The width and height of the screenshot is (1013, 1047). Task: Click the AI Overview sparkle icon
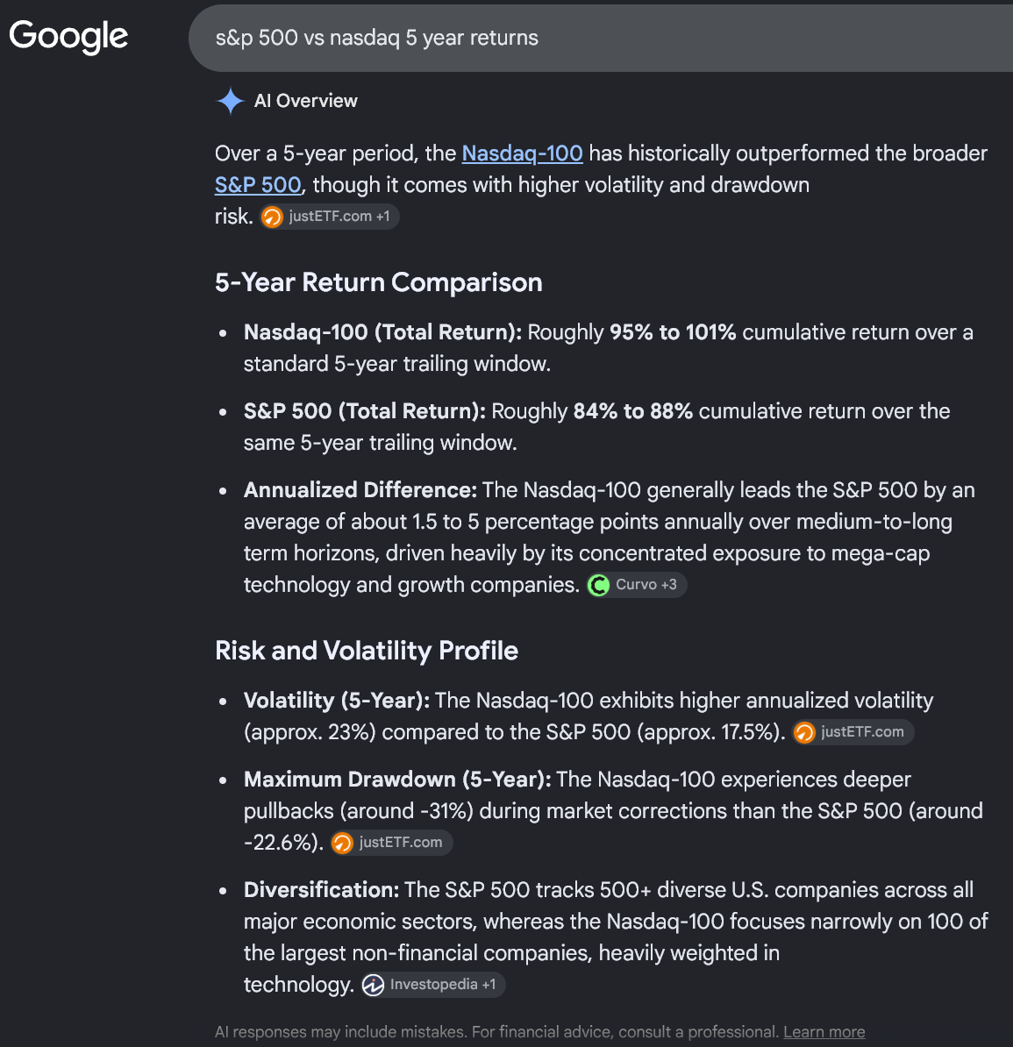coord(231,101)
